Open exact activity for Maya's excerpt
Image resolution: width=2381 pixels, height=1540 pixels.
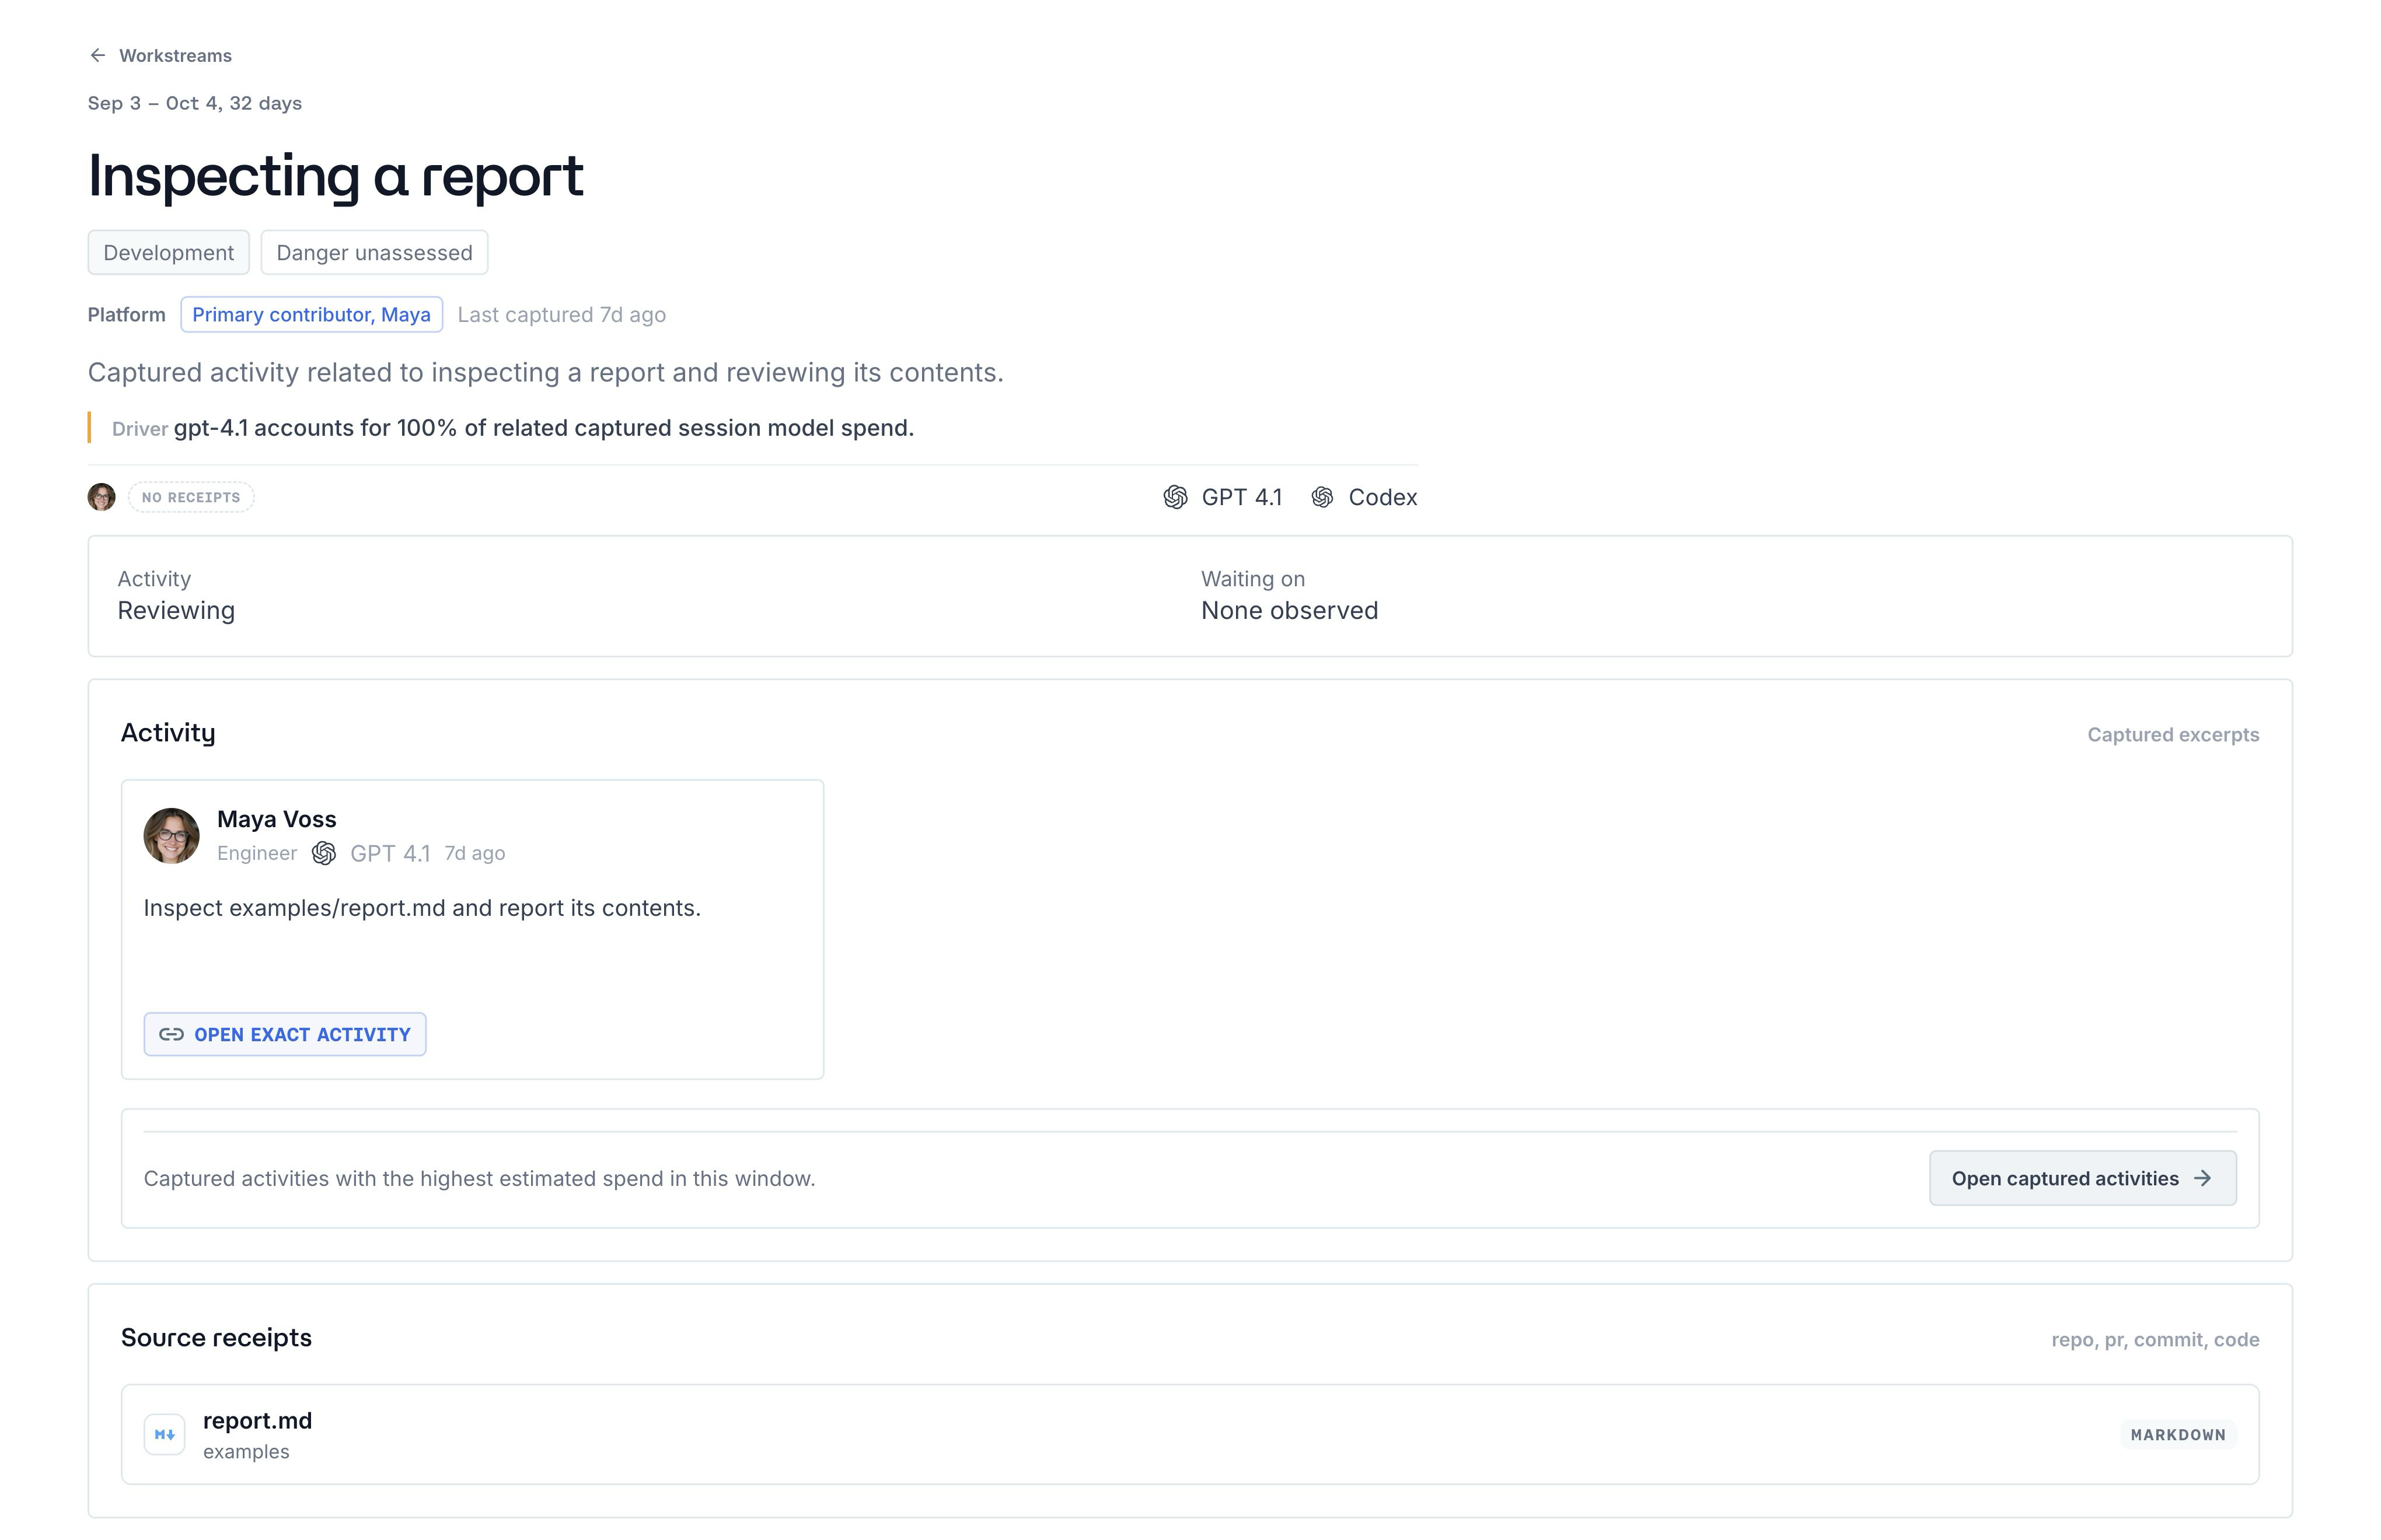pos(285,1034)
